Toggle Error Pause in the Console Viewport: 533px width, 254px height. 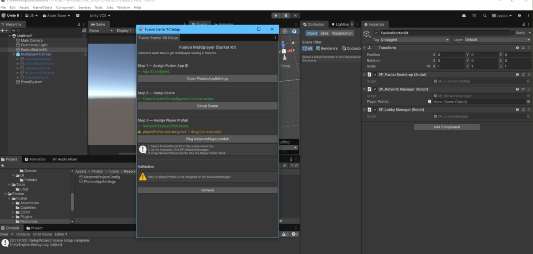pyautogui.click(x=43, y=234)
